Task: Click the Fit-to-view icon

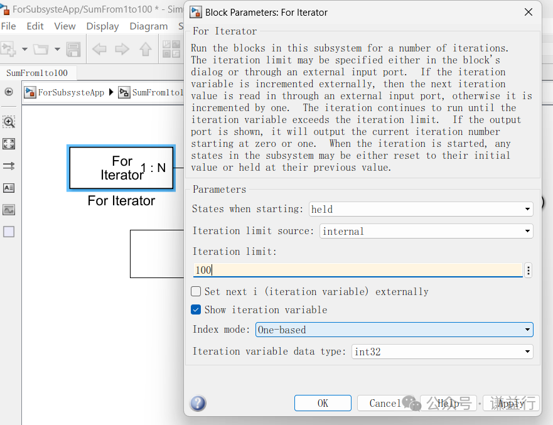Action: click(9, 144)
